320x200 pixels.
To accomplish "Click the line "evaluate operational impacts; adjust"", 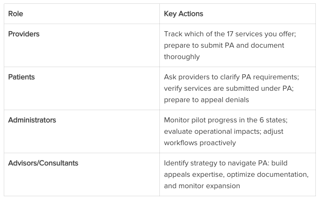I will pyautogui.click(x=223, y=131).
